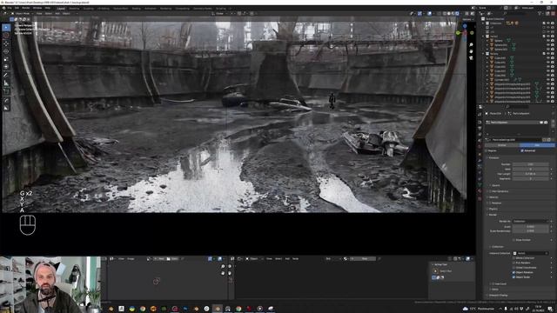This screenshot has width=557, height=313.
Task: Click the Instance Collection field
Action: (531, 253)
